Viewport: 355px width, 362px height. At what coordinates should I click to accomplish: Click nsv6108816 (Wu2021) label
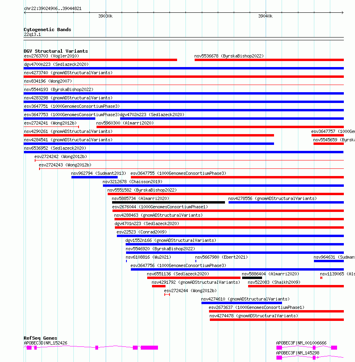pyautogui.click(x=148, y=257)
